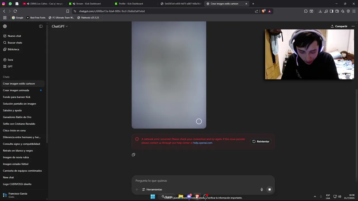This screenshot has width=358, height=201.
Task: Open the Windows Start menu
Action: [x=153, y=197]
